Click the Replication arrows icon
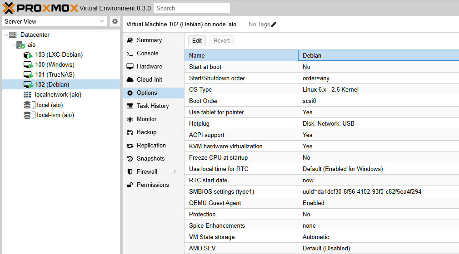 tap(130, 145)
